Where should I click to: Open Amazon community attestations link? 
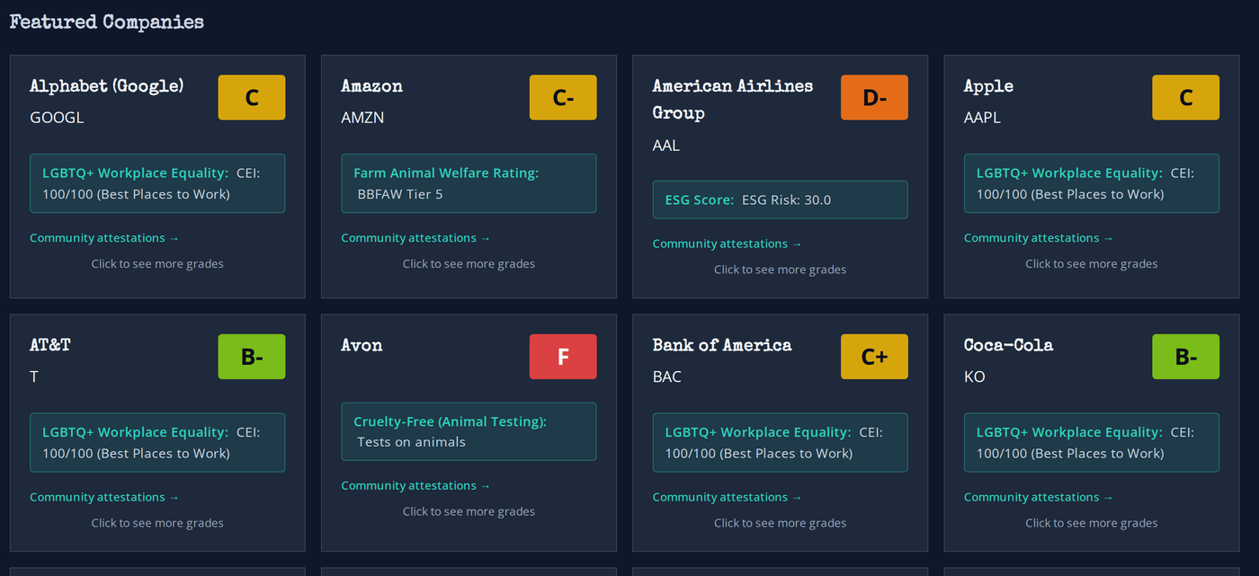[x=415, y=238]
